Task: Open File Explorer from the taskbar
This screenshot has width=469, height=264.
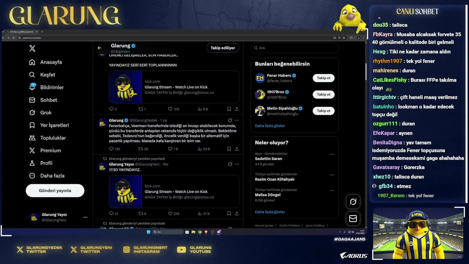Action: [x=193, y=232]
